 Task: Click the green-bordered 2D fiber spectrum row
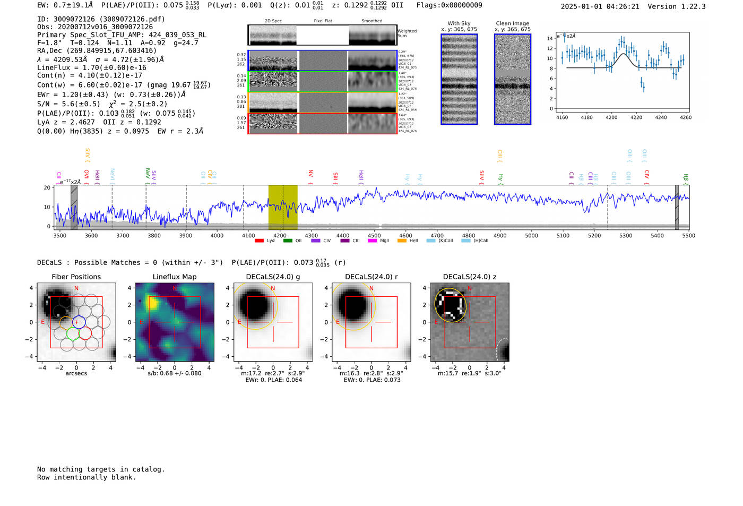pyautogui.click(x=323, y=81)
